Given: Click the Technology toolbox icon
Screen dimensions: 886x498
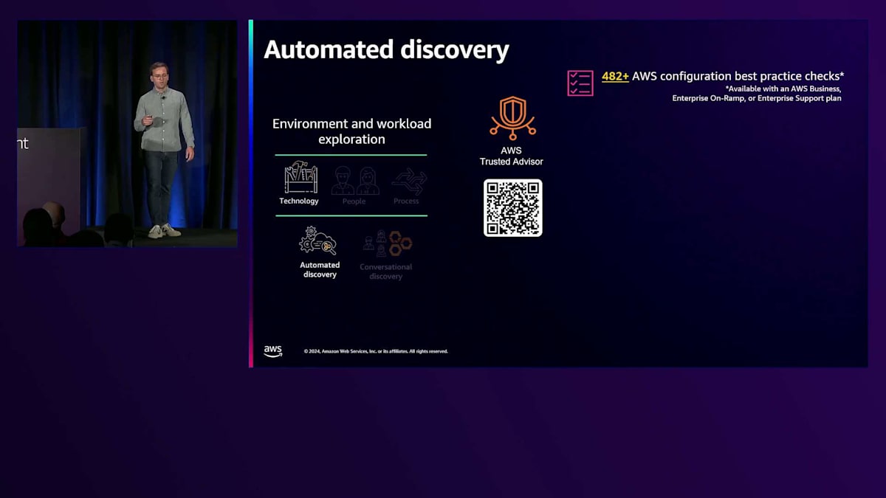Looking at the screenshot, I should coord(301,178).
